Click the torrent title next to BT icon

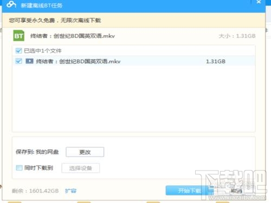73,36
